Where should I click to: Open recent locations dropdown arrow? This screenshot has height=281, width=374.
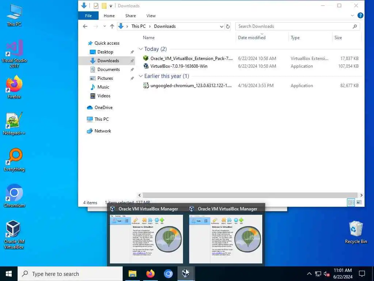(104, 26)
